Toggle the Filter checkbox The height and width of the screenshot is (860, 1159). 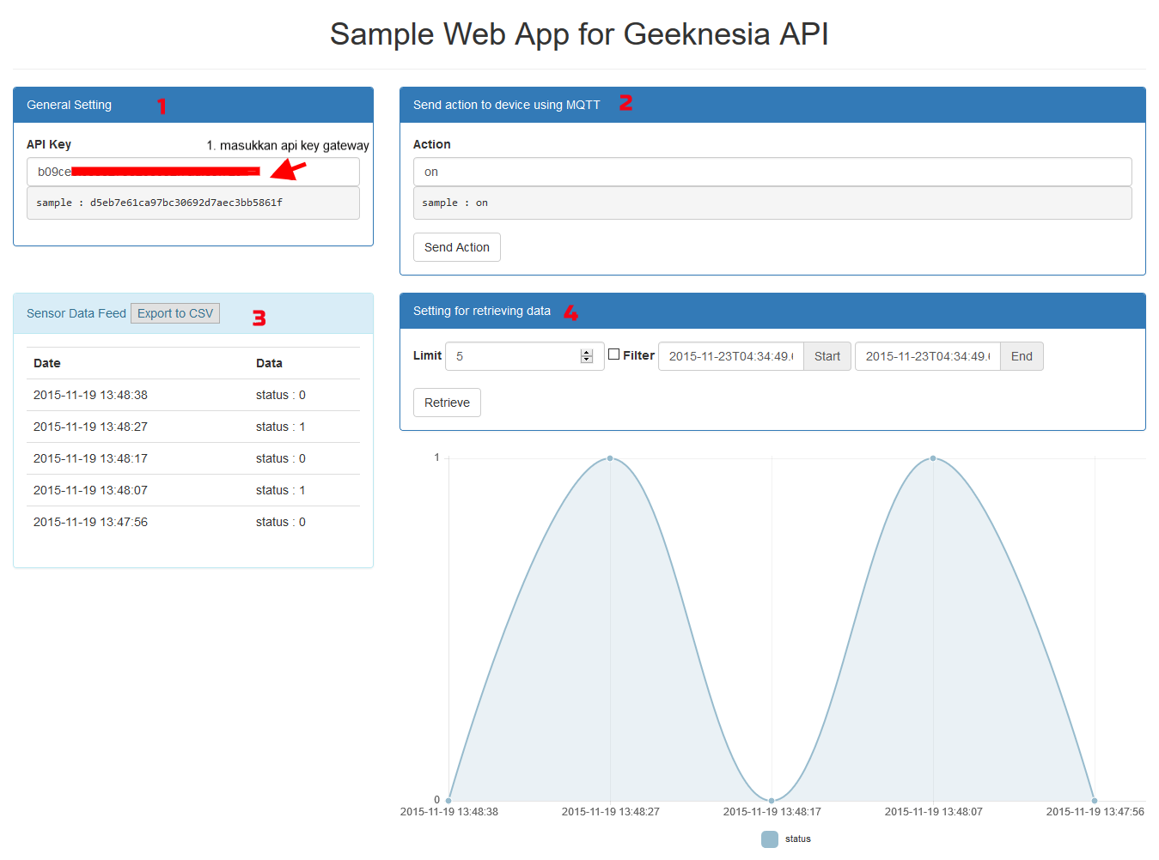coord(613,354)
